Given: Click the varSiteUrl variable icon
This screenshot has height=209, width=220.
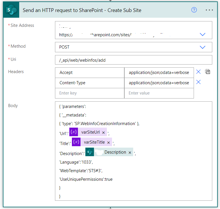Looking at the screenshot, I should click(74, 132).
